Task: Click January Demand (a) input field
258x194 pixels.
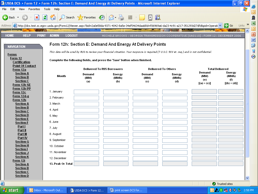Action: pos(86,92)
